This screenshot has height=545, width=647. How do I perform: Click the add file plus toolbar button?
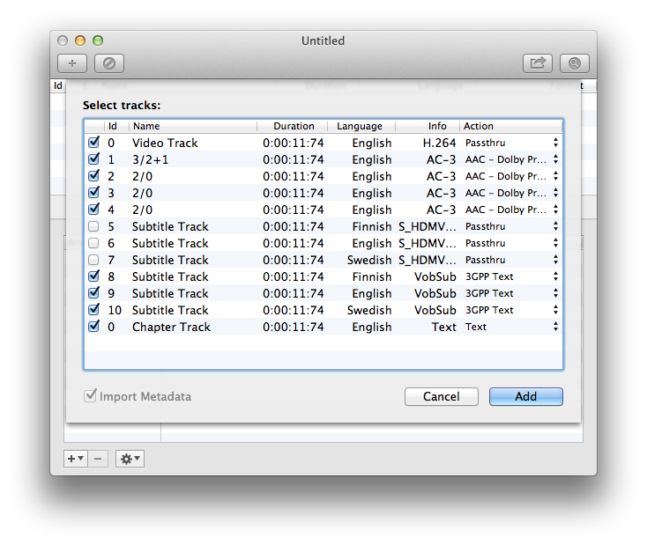click(72, 63)
